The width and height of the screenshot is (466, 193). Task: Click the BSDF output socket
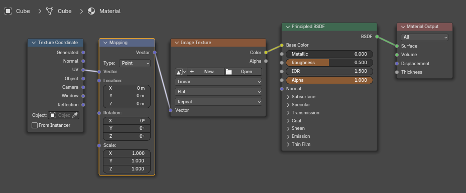[377, 37]
